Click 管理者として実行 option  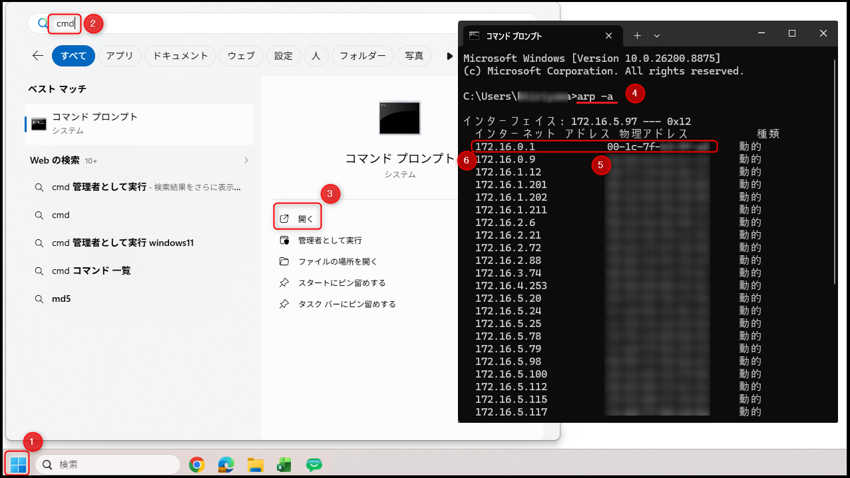(321, 240)
